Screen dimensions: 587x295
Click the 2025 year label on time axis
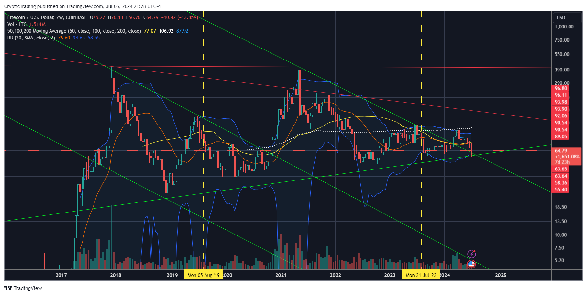(x=501, y=275)
